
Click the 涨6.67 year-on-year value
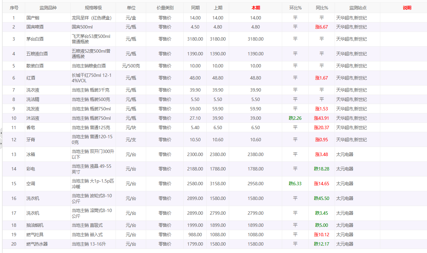pos(322,27)
